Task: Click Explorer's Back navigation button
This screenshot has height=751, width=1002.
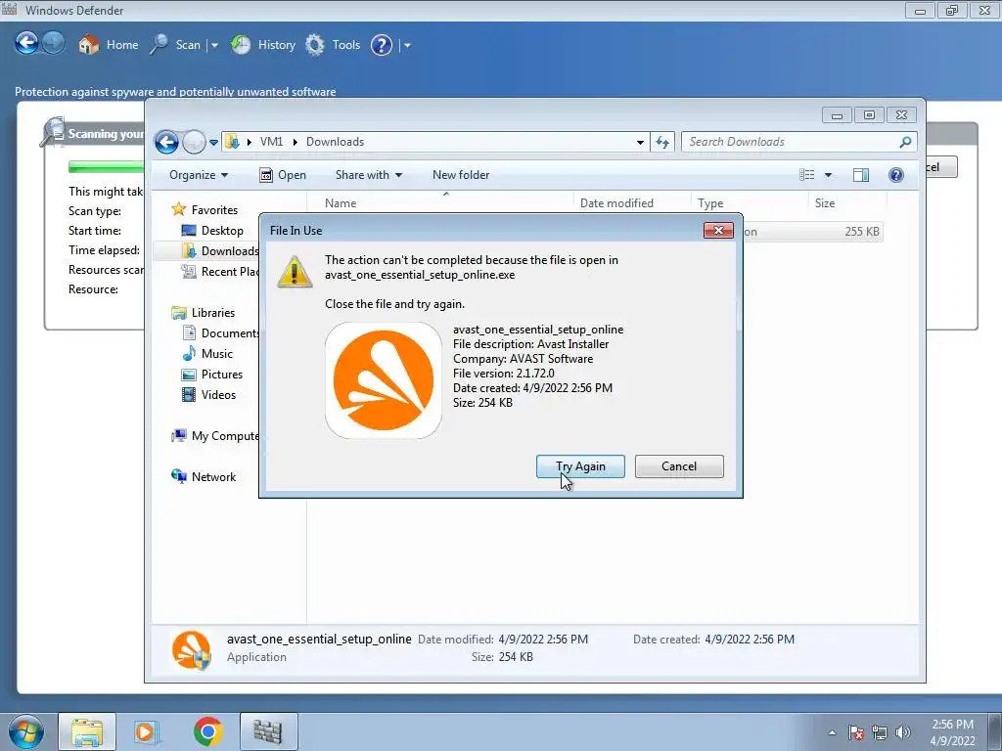Action: (x=166, y=142)
